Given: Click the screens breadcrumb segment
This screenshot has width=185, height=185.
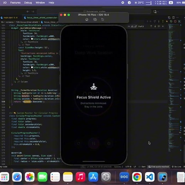Looking at the screenshot, I should pos(10,22).
